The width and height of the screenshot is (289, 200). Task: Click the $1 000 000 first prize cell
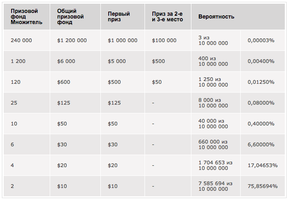pyautogui.click(x=123, y=40)
